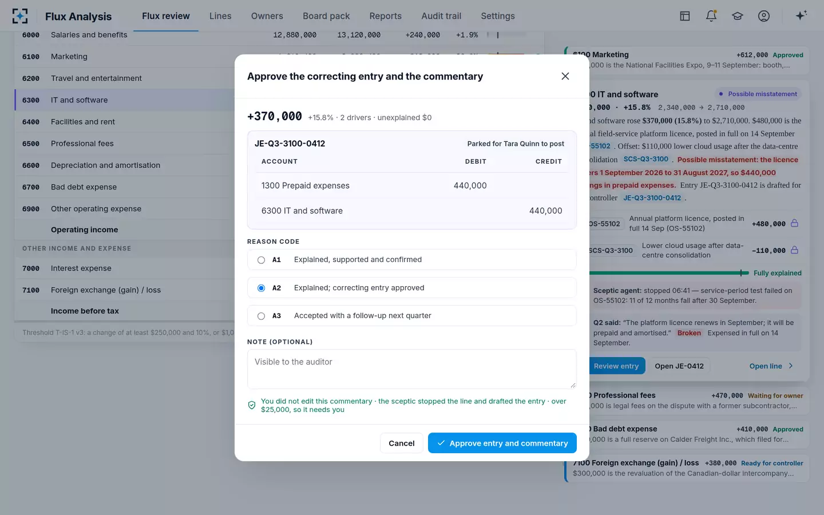Open the layout panel icon in the header
This screenshot has height=515, width=824.
click(x=685, y=16)
